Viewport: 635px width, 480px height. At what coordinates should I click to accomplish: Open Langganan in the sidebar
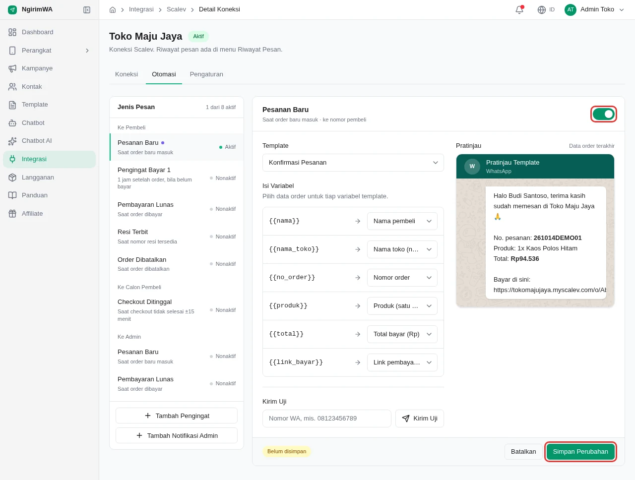[49, 178]
